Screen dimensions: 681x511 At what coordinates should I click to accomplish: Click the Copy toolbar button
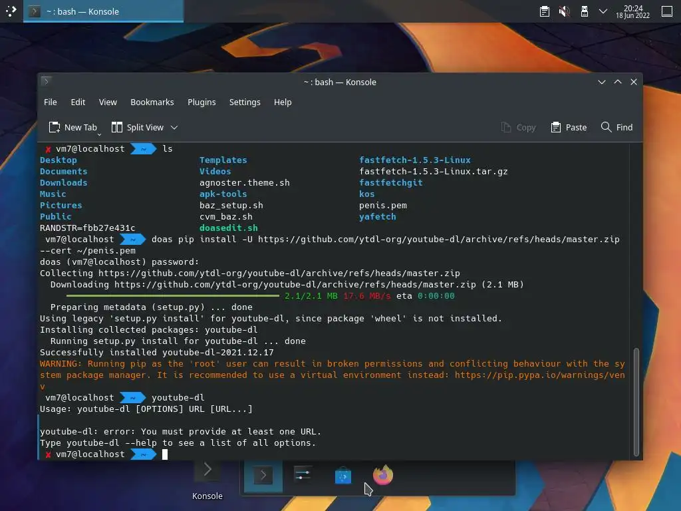click(518, 127)
